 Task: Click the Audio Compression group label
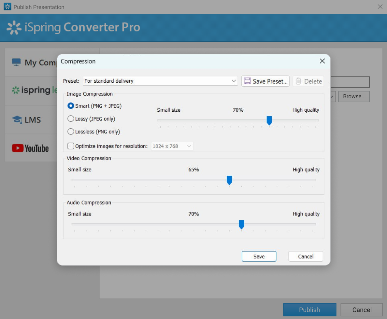89,202
